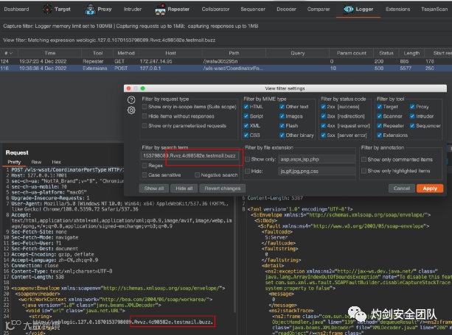Open the Collaborator tab

point(215,10)
